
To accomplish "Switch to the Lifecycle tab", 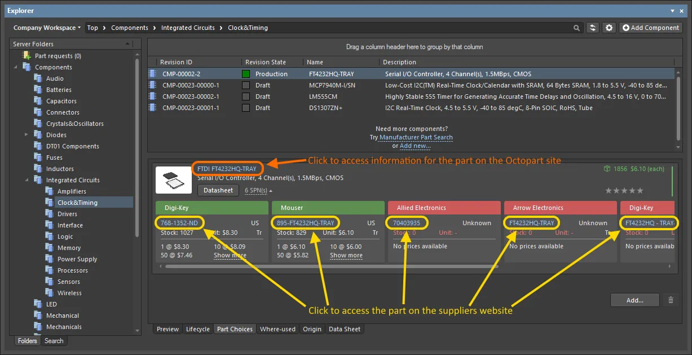I will tap(197, 329).
